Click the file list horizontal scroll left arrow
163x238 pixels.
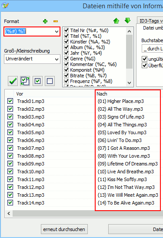coord(9,213)
